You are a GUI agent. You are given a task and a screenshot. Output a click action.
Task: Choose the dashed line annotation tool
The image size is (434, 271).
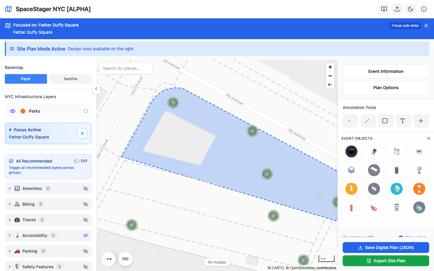pos(367,121)
